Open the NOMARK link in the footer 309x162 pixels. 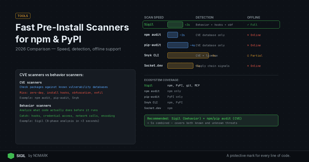[41, 156]
